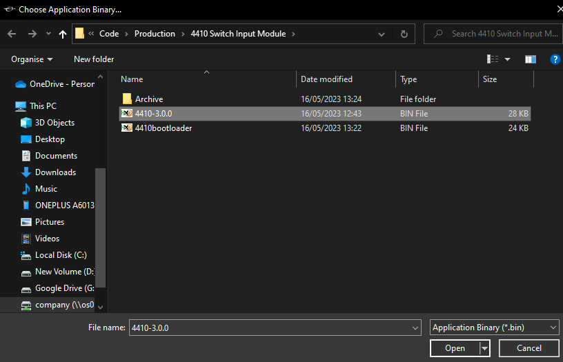Expand the address bar history dropdown
563x362 pixels.
[382, 34]
